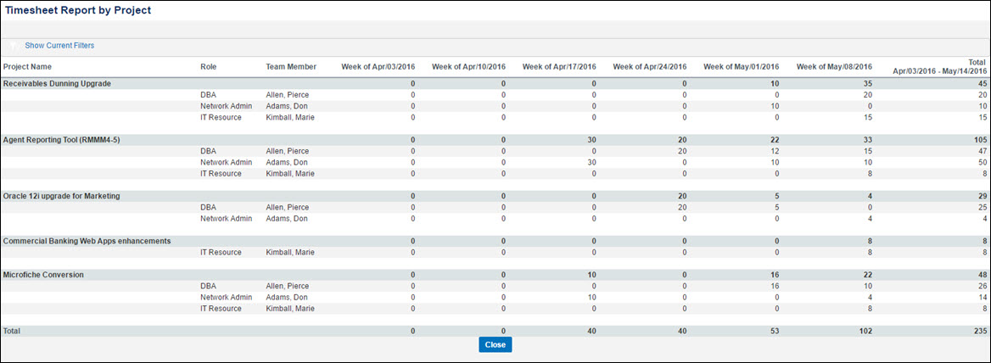Select the Receivables Dunning Upgrade project row
The width and height of the screenshot is (991, 363).
[495, 83]
